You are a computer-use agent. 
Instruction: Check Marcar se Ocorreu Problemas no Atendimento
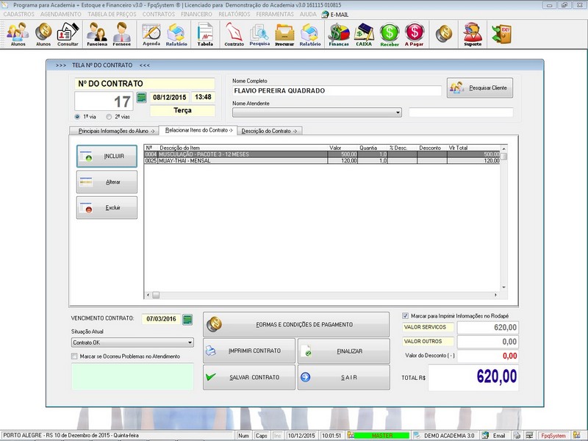(74, 356)
